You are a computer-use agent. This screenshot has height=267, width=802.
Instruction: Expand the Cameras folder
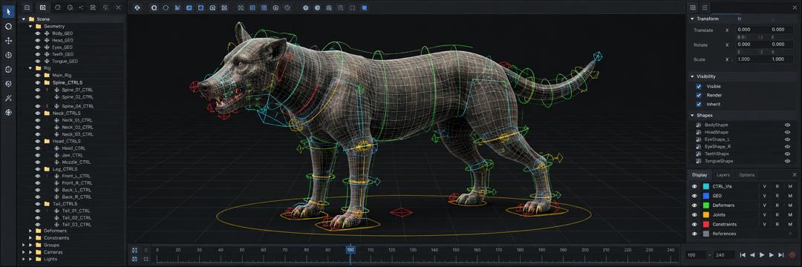(x=30, y=252)
